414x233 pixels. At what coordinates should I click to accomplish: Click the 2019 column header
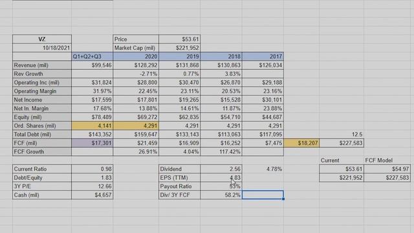click(x=180, y=56)
